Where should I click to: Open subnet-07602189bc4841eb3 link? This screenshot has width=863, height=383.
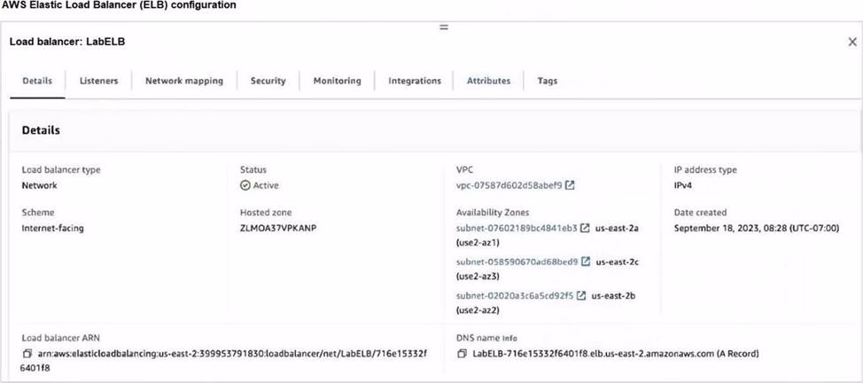(x=517, y=228)
